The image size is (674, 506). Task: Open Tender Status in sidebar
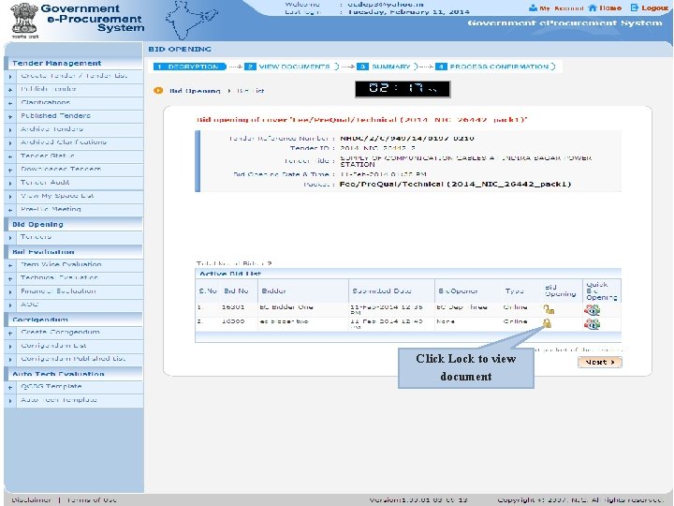point(48,156)
